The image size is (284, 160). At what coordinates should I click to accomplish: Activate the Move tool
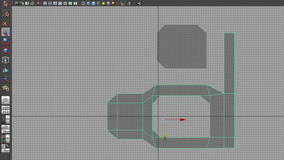click(x=5, y=32)
